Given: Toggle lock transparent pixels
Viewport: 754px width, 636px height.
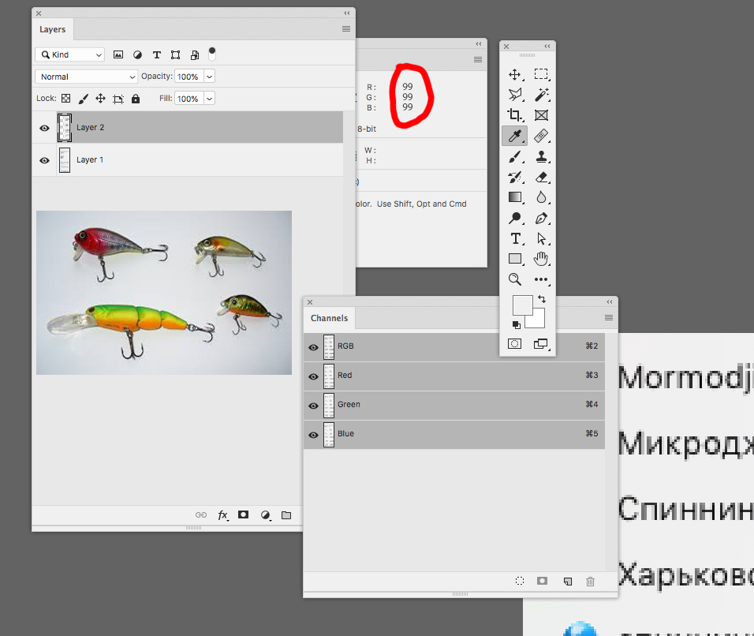Looking at the screenshot, I should tap(66, 99).
